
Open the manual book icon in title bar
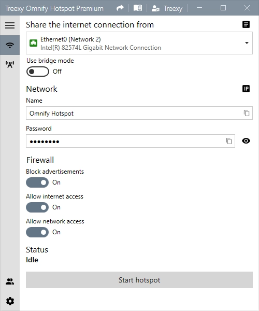tap(138, 8)
